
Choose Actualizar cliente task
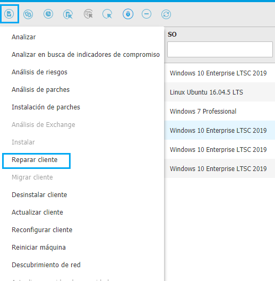coord(38,212)
